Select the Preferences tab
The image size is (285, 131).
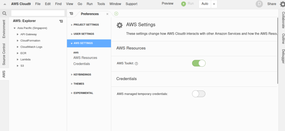click(90, 14)
